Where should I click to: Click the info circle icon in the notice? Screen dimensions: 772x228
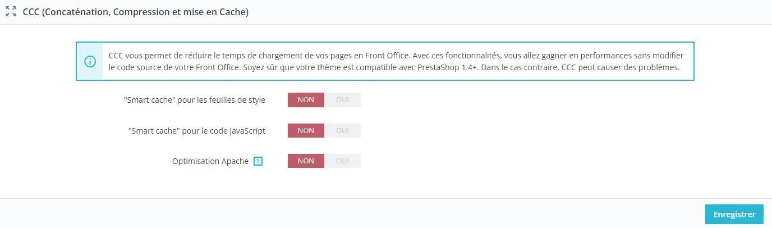(x=90, y=62)
